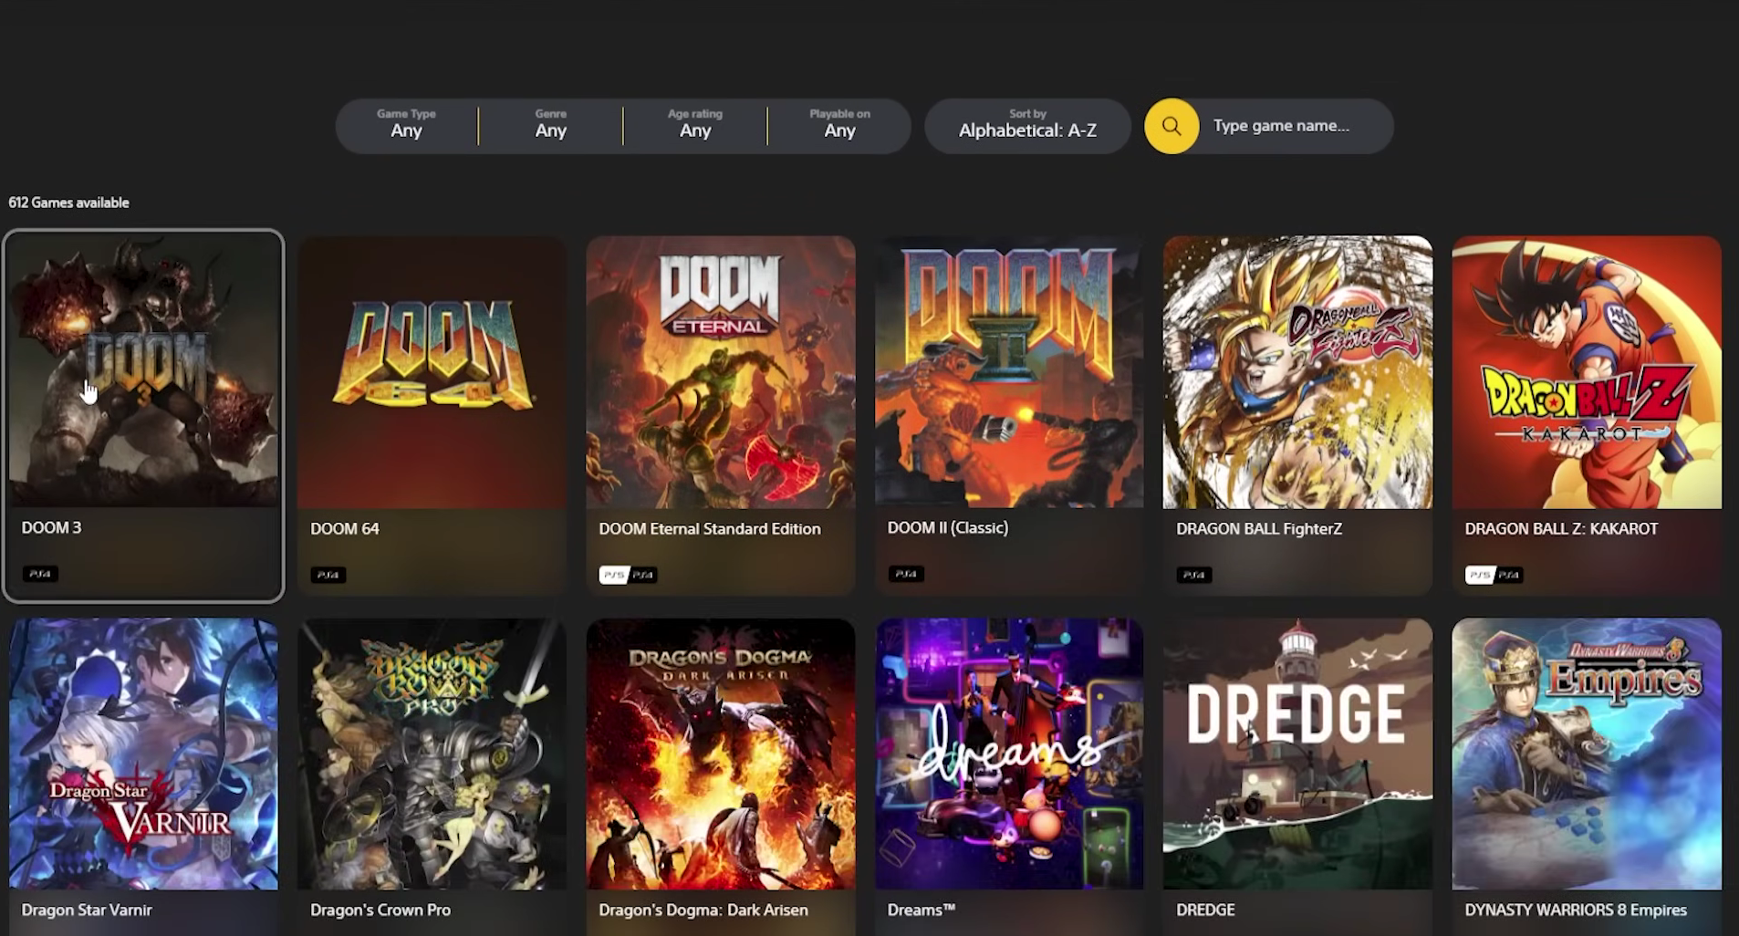Click the "DREDGE" title text

[x=1205, y=910]
